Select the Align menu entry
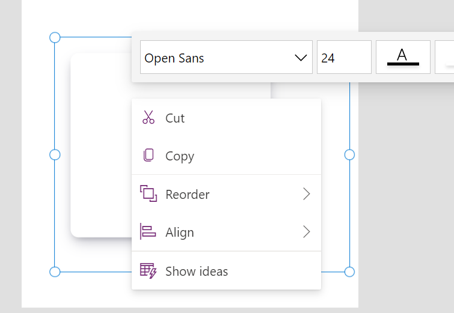This screenshot has width=454, height=313. click(226, 232)
